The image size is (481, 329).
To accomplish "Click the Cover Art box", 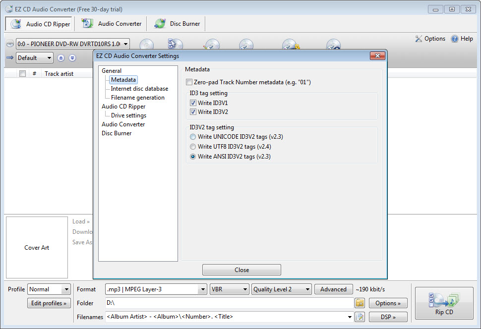I will tap(37, 247).
